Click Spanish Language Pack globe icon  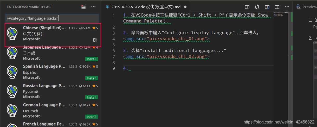12,72
